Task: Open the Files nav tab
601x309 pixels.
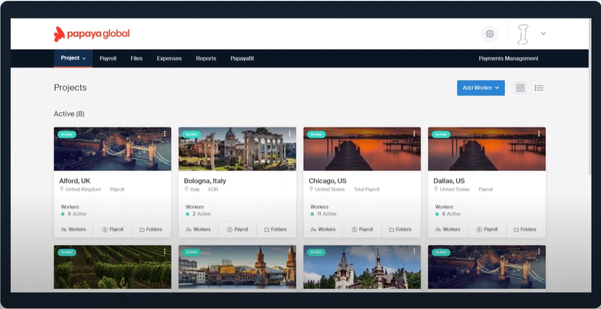Action: 136,58
